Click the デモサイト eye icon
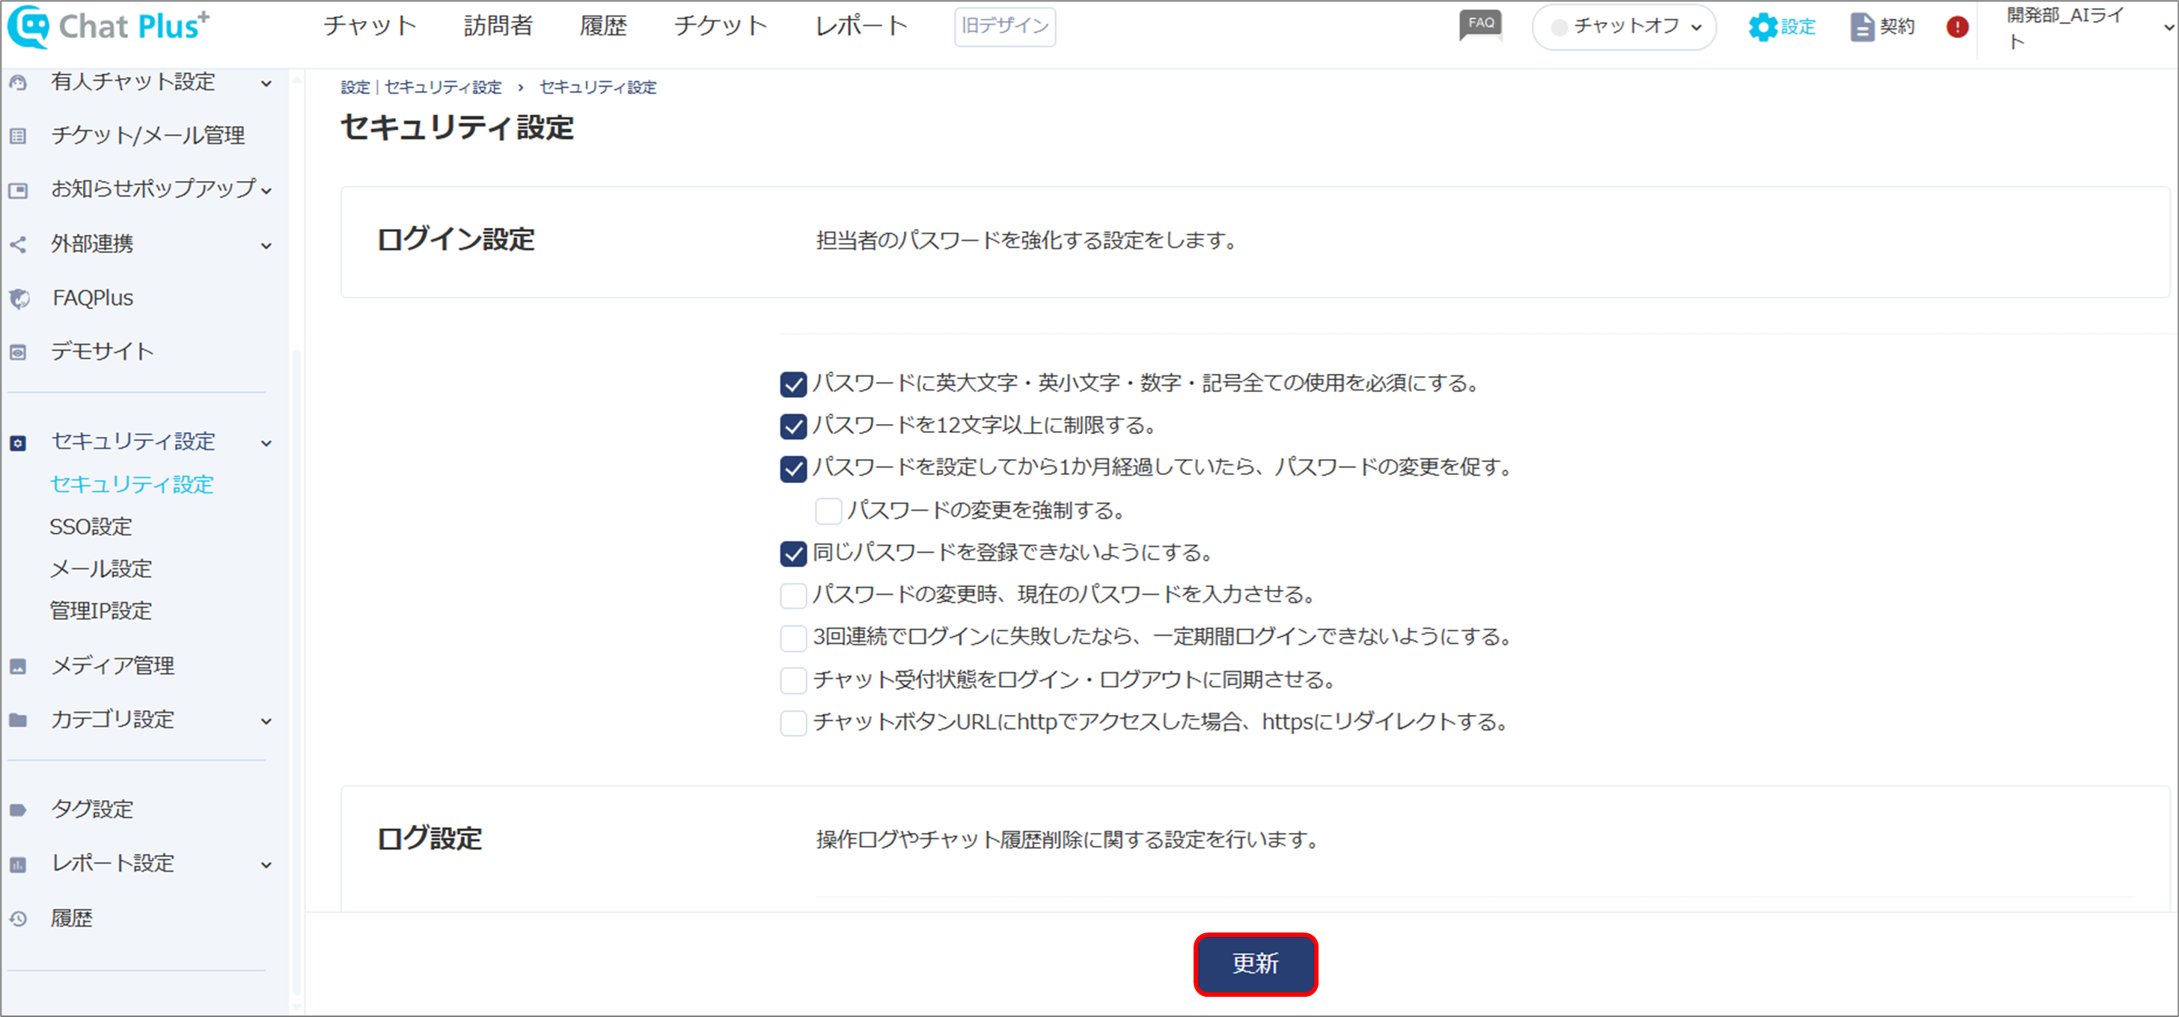2179x1017 pixels. point(18,352)
